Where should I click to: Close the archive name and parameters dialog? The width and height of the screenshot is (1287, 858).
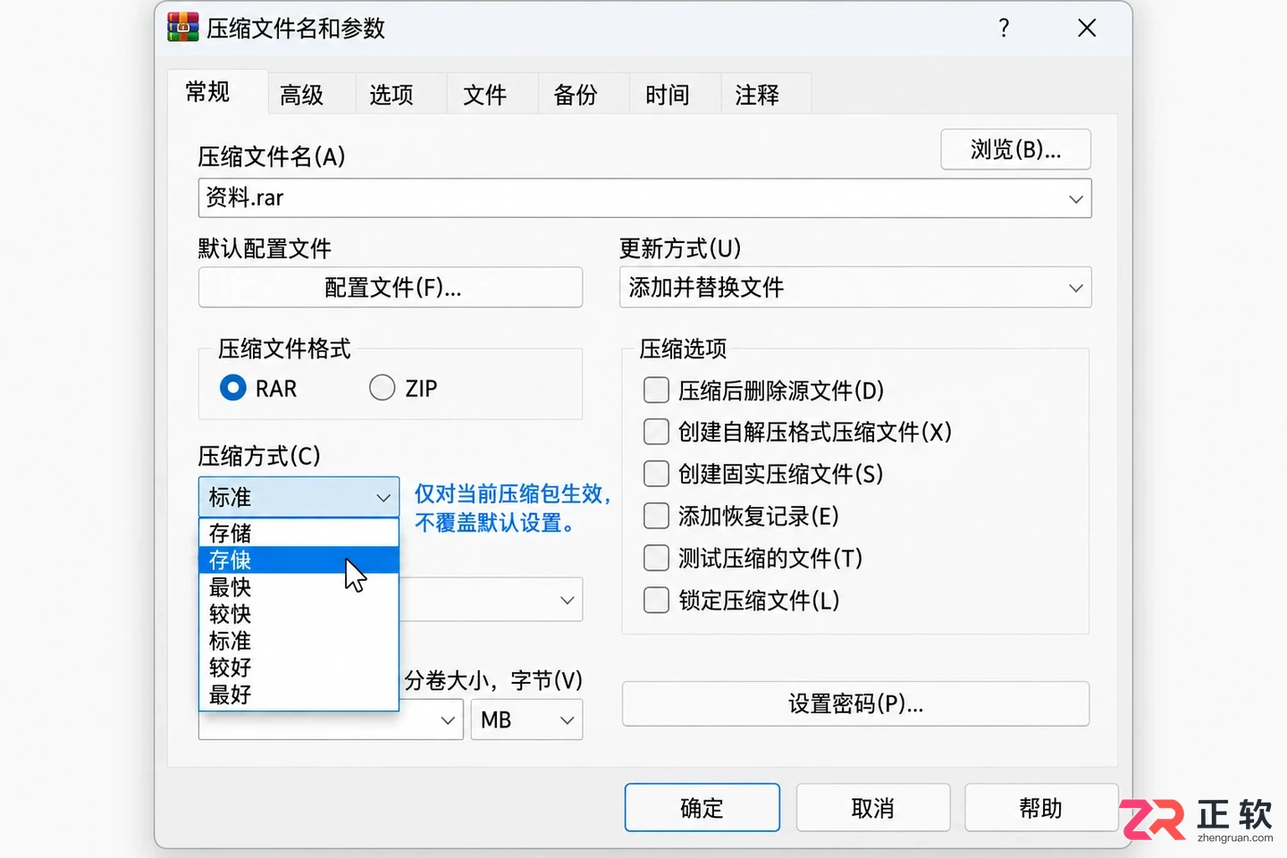[x=1087, y=28]
